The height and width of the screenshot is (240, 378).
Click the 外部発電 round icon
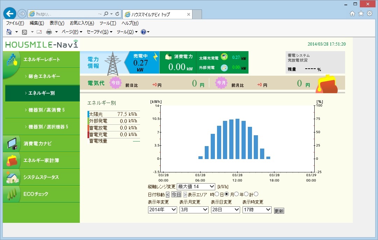(x=224, y=68)
